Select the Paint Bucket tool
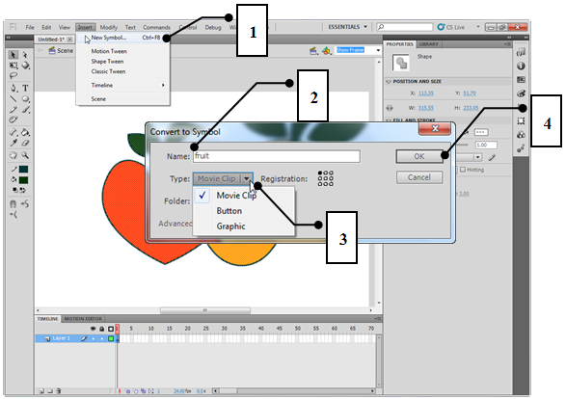Screen dimensions: 566x399 (25, 132)
